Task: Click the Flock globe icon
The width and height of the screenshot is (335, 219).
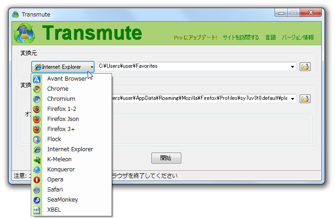Action: click(37, 139)
